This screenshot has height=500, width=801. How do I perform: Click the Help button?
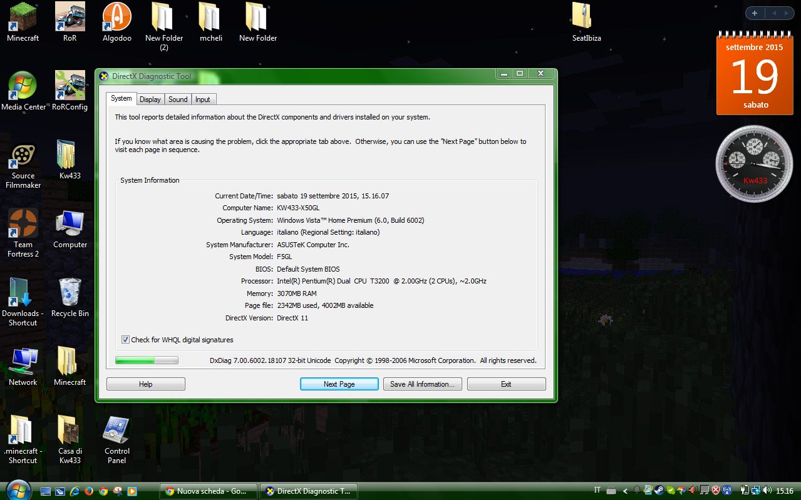click(146, 384)
